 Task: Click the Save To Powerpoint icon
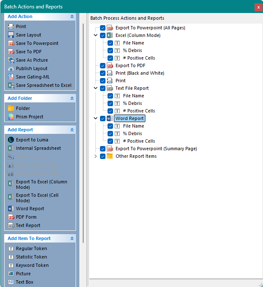[x=11, y=43]
